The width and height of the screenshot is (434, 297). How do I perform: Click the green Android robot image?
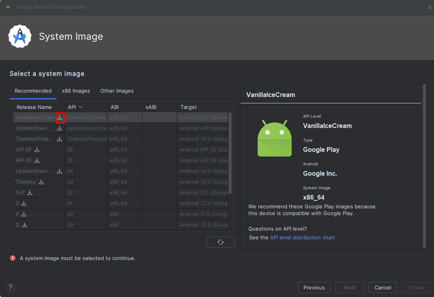275,138
